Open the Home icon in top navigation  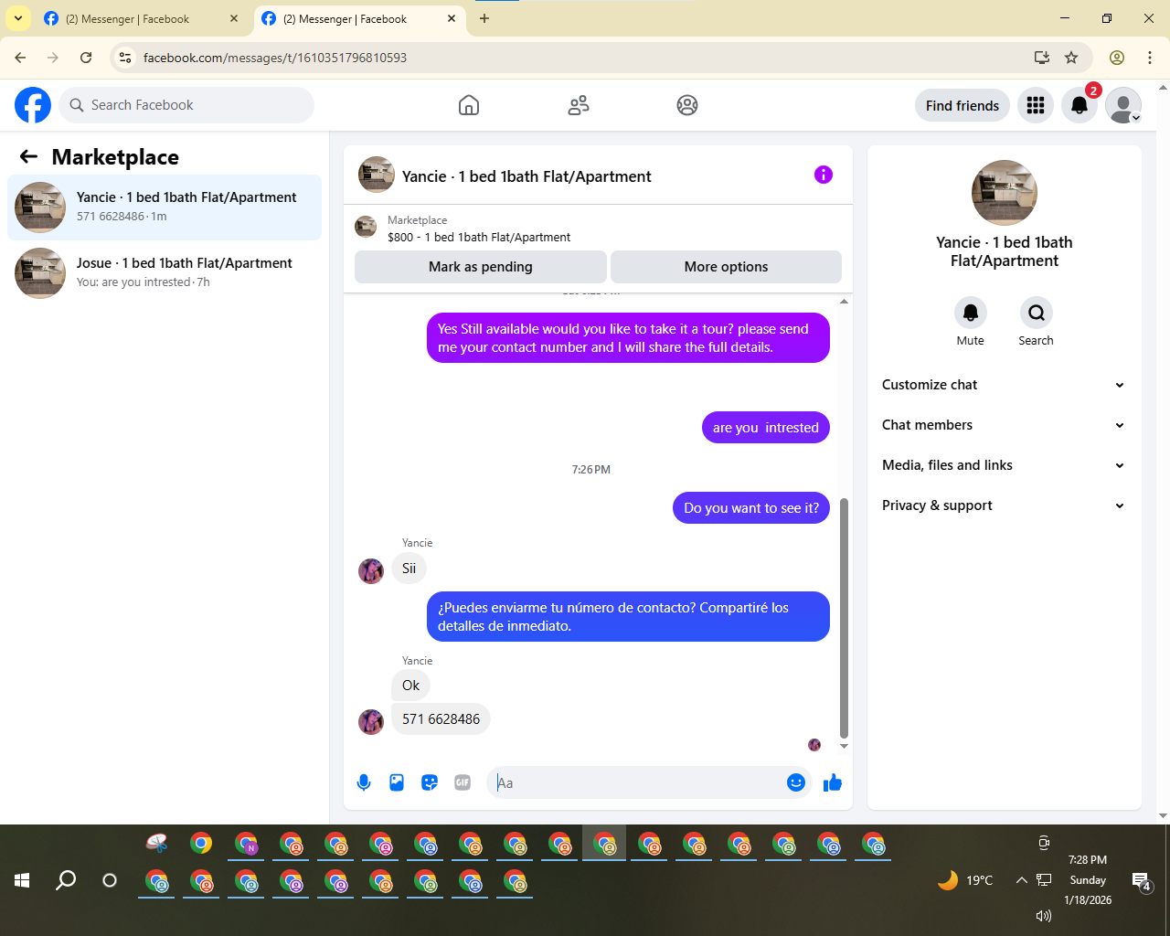tap(469, 105)
